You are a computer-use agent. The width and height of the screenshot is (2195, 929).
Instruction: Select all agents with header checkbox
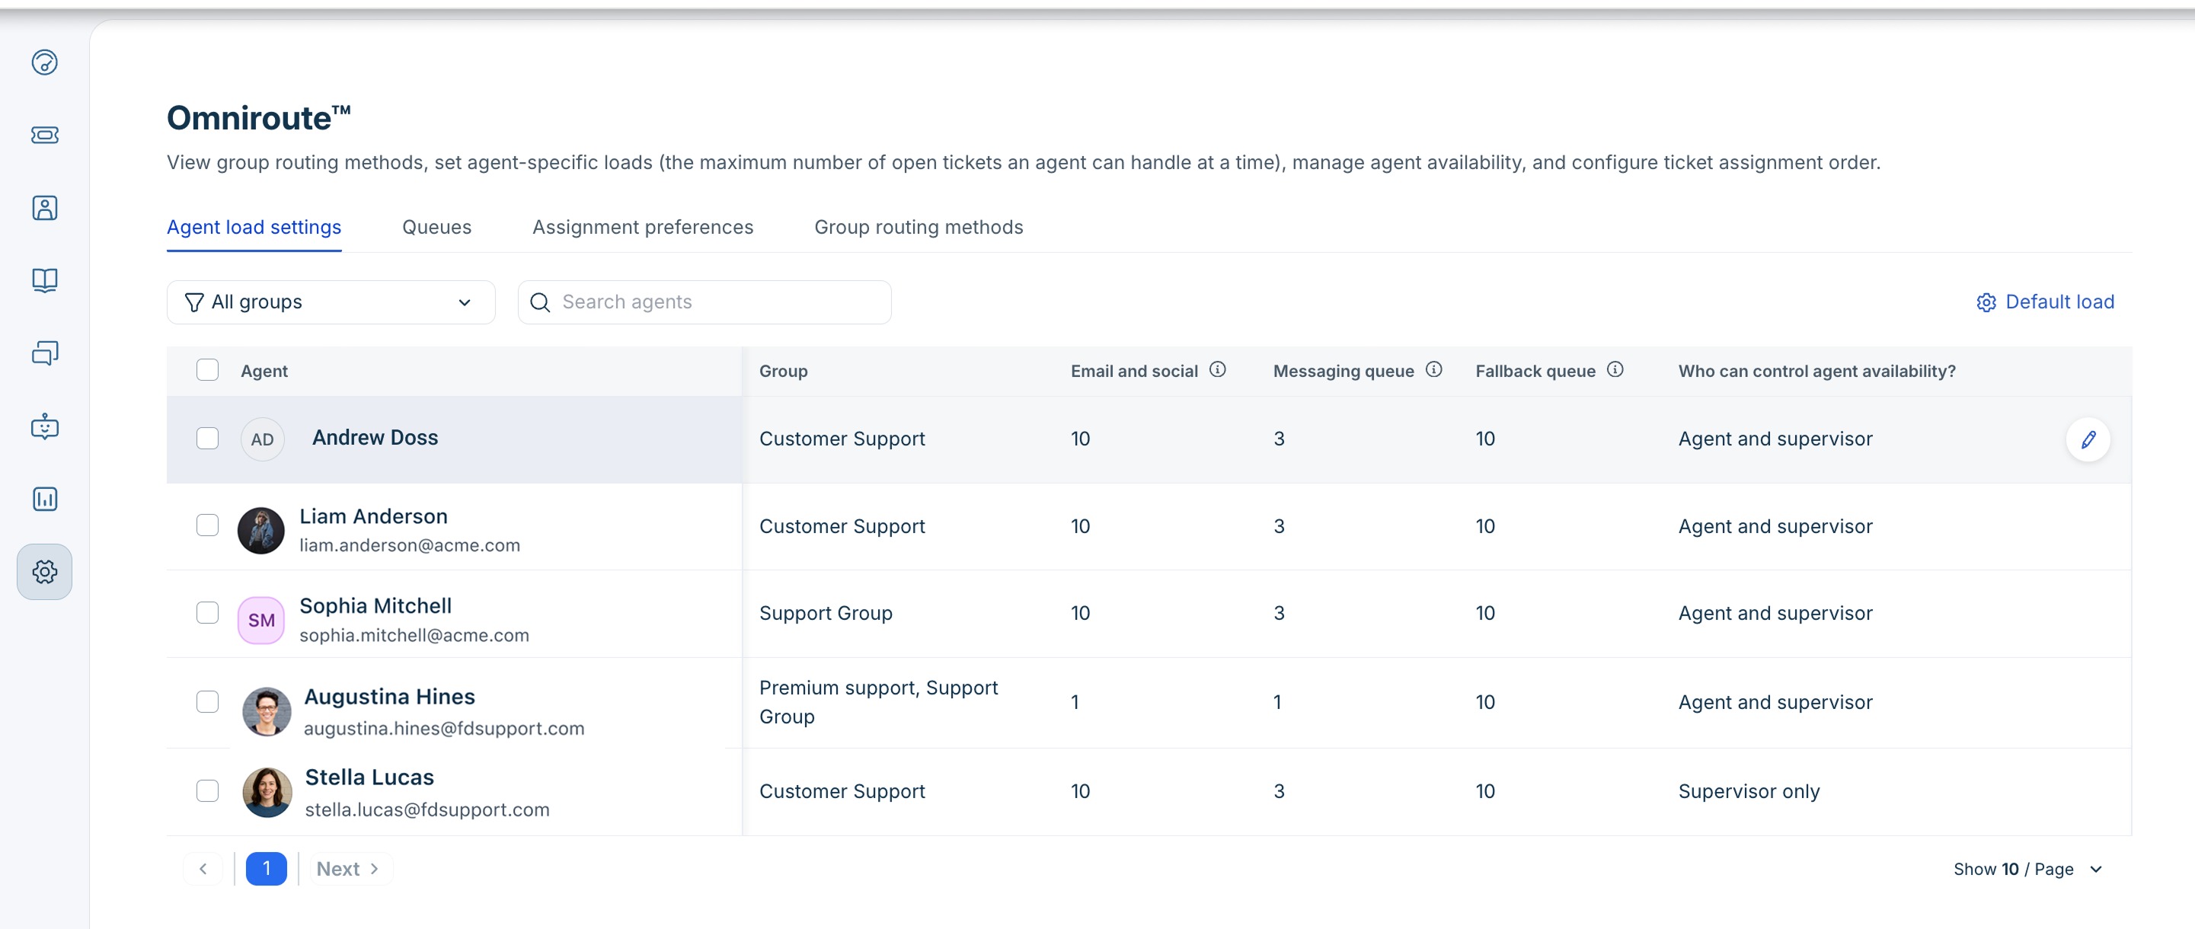(207, 370)
